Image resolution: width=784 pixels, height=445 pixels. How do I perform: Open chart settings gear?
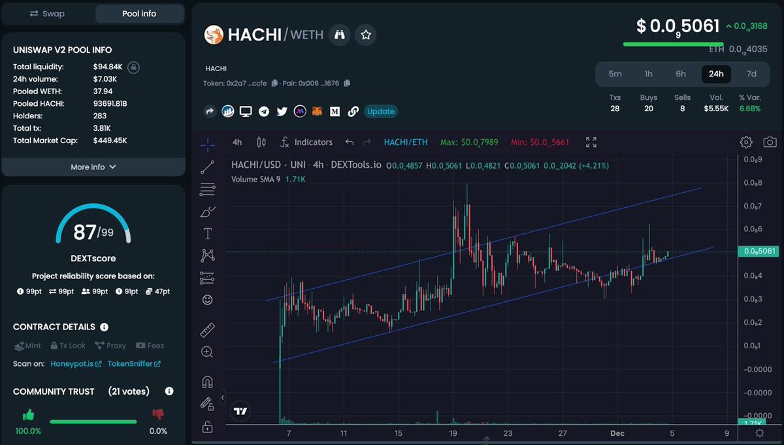(745, 142)
